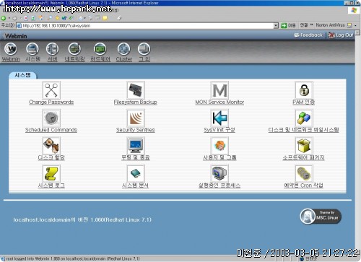The image size is (361, 262).
Task: Open the Security Sentries link
Action: click(136, 130)
